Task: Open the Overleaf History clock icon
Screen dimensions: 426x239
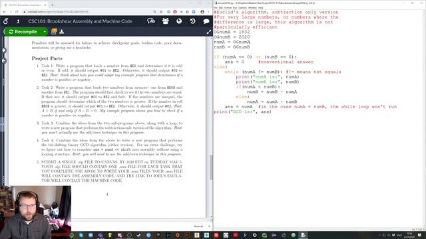Action: [x=192, y=21]
